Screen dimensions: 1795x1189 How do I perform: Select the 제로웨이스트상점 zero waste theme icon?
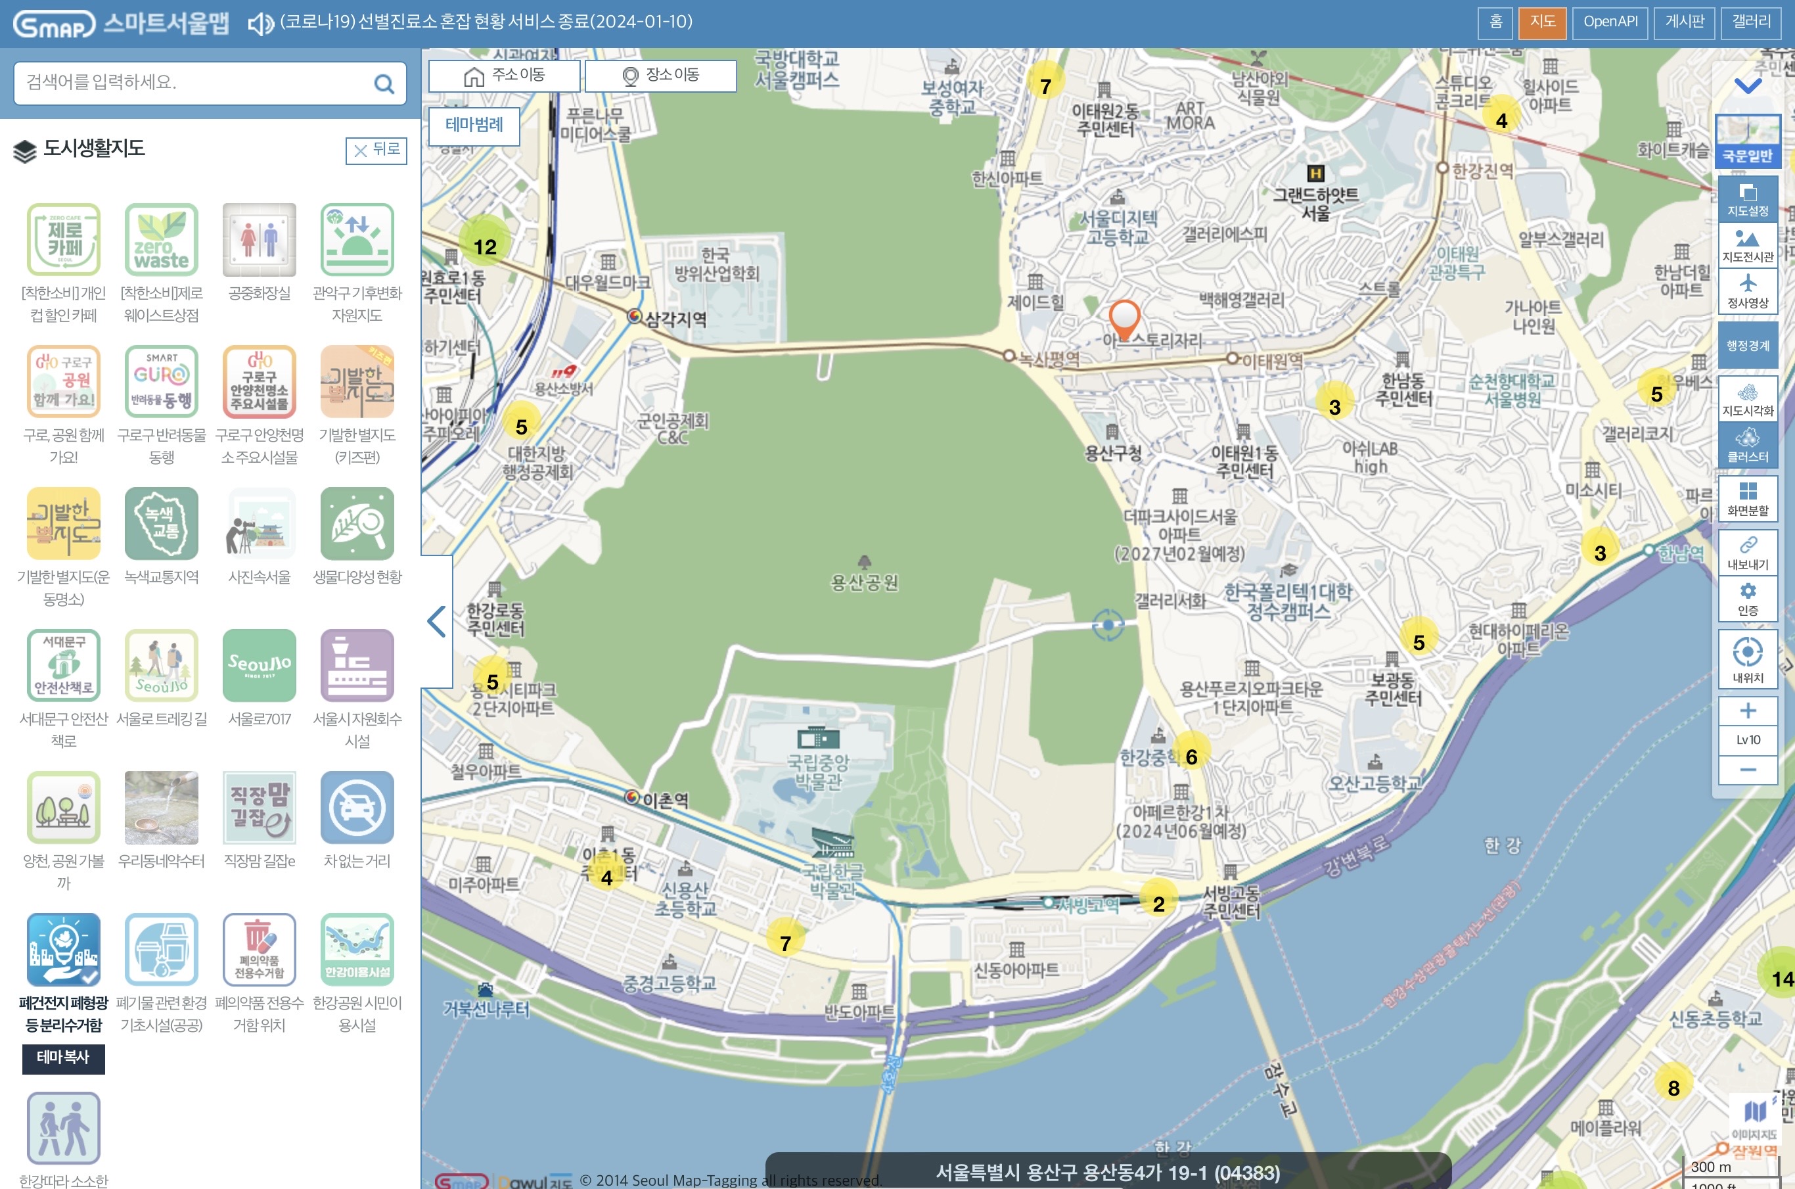162,241
